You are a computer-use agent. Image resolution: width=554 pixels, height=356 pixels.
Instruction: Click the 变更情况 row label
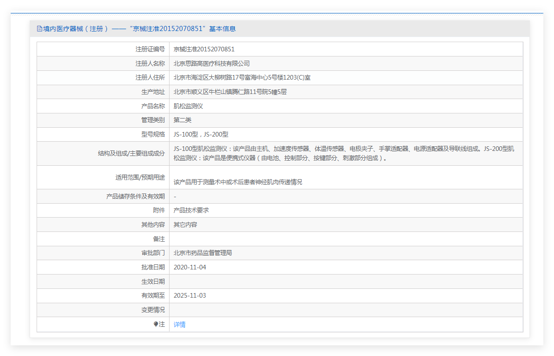pyautogui.click(x=152, y=310)
